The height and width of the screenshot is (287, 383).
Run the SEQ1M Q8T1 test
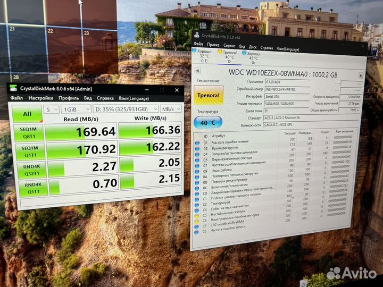coord(28,131)
